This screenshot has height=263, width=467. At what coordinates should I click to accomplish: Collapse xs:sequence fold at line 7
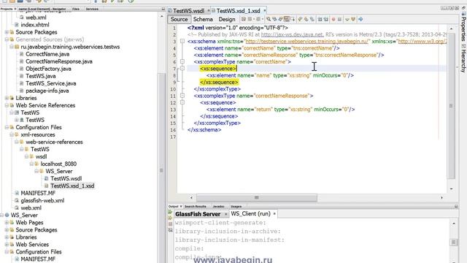click(x=182, y=68)
